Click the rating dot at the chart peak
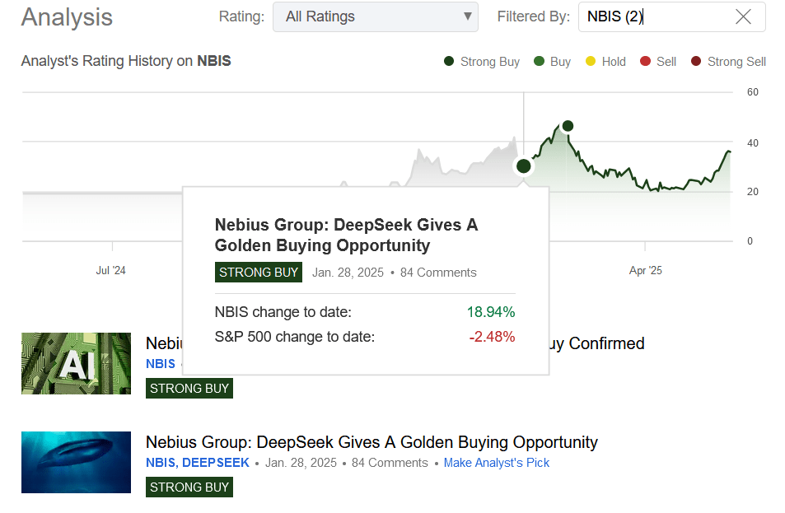This screenshot has width=785, height=513. point(568,126)
